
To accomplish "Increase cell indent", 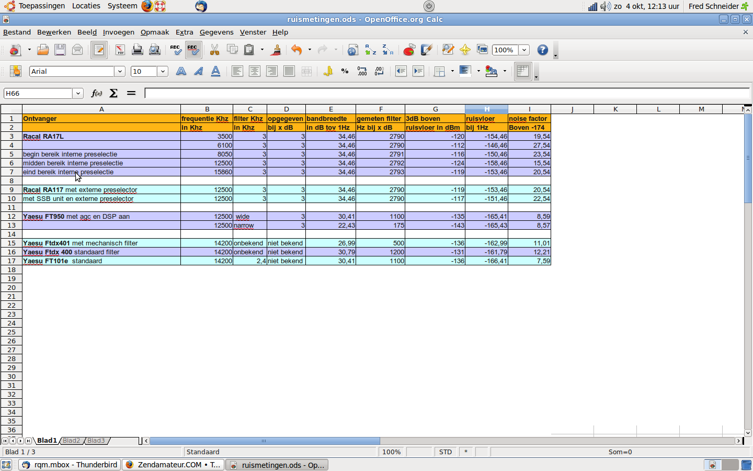I will coord(418,71).
